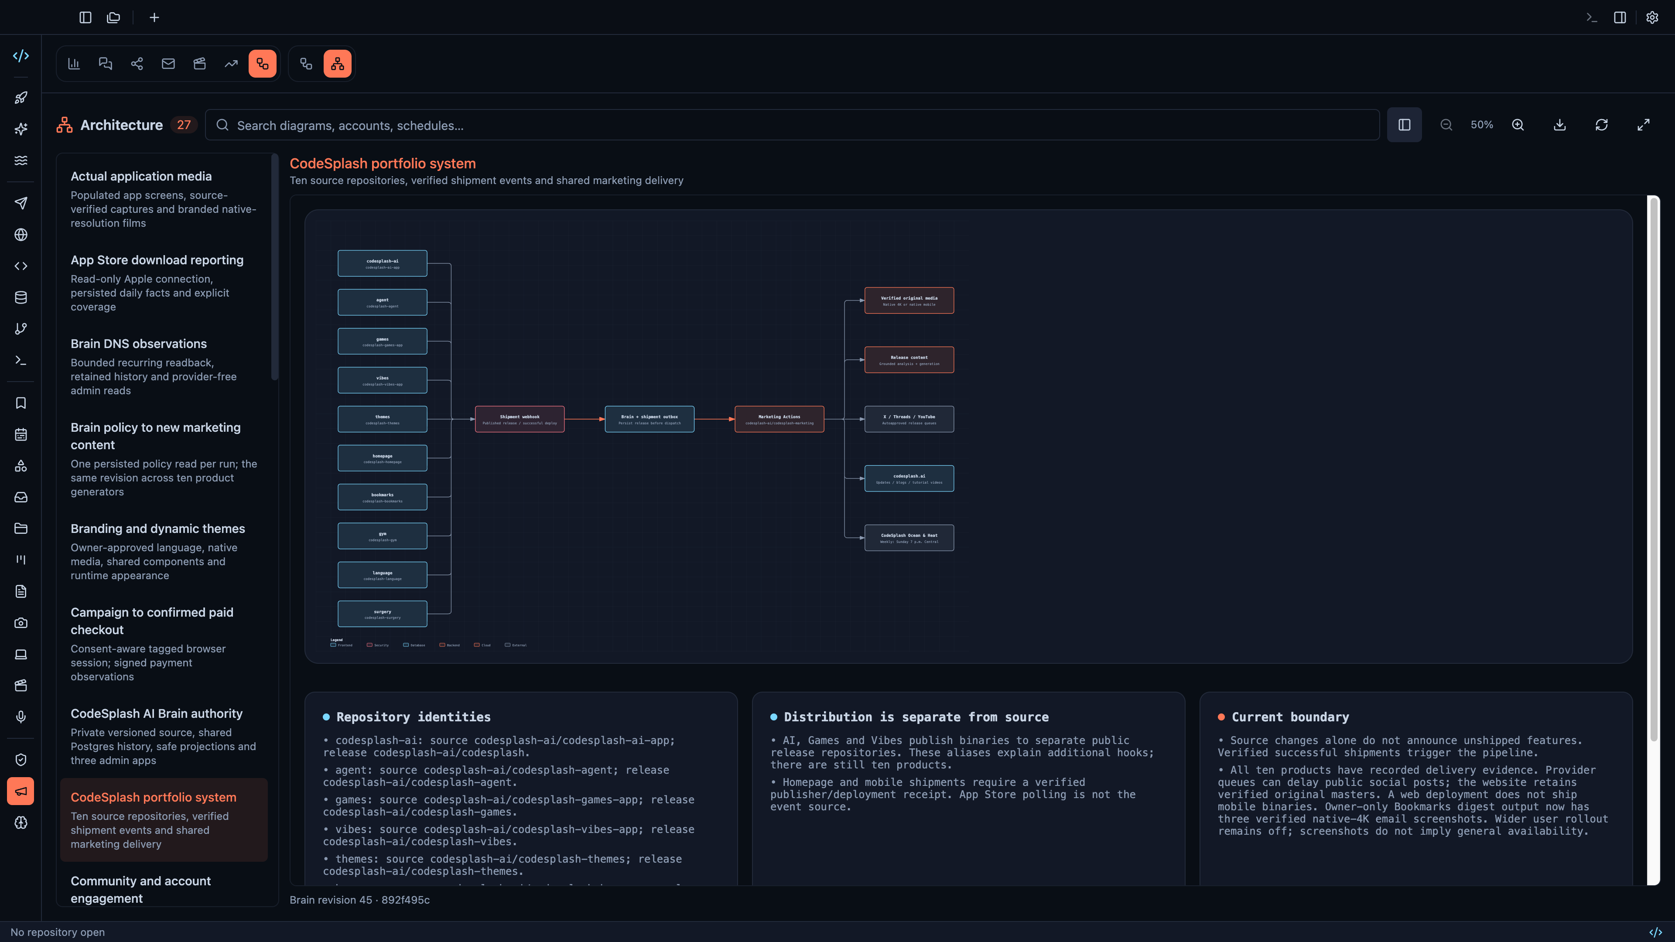The image size is (1675, 942).
Task: Download the current diagram
Action: click(1560, 125)
